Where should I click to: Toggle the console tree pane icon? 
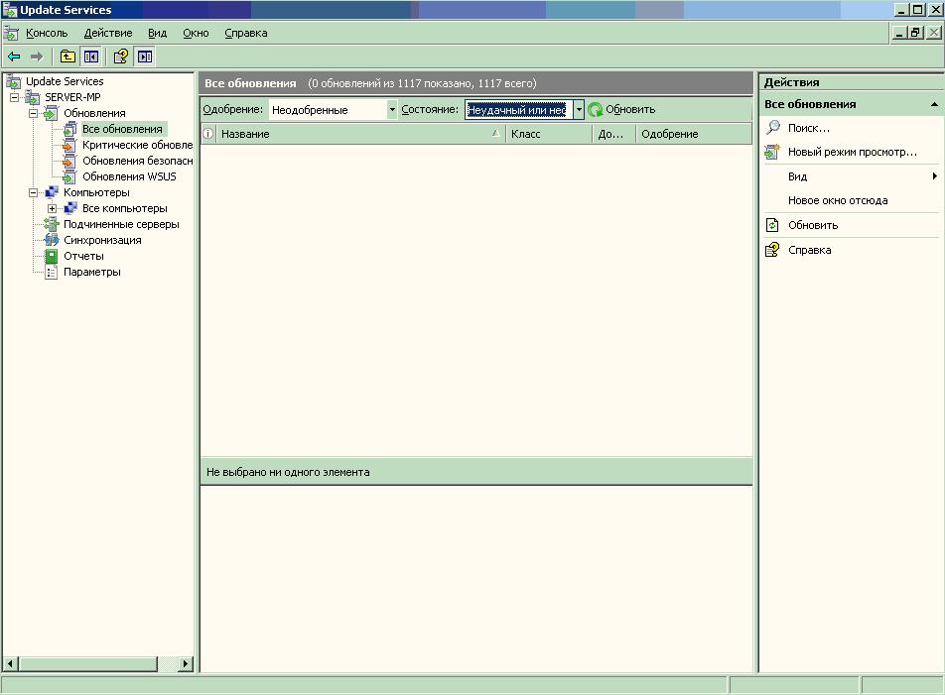pos(91,57)
